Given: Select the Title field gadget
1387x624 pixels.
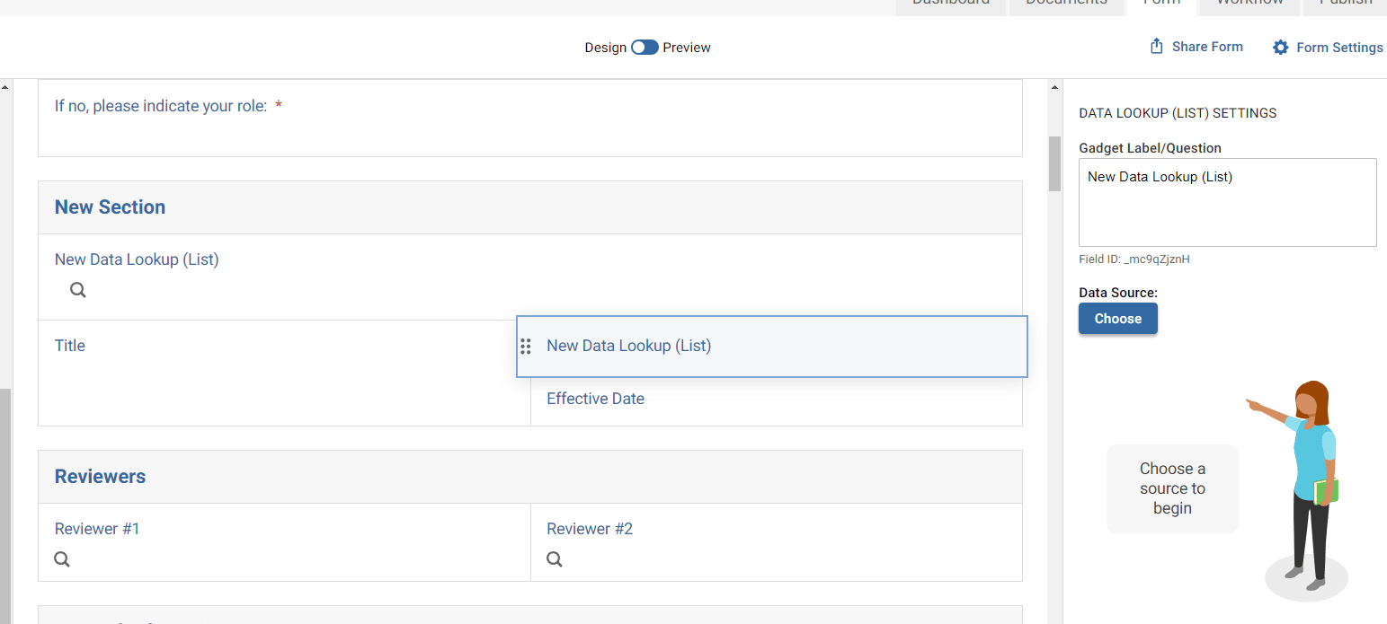Looking at the screenshot, I should 70,346.
